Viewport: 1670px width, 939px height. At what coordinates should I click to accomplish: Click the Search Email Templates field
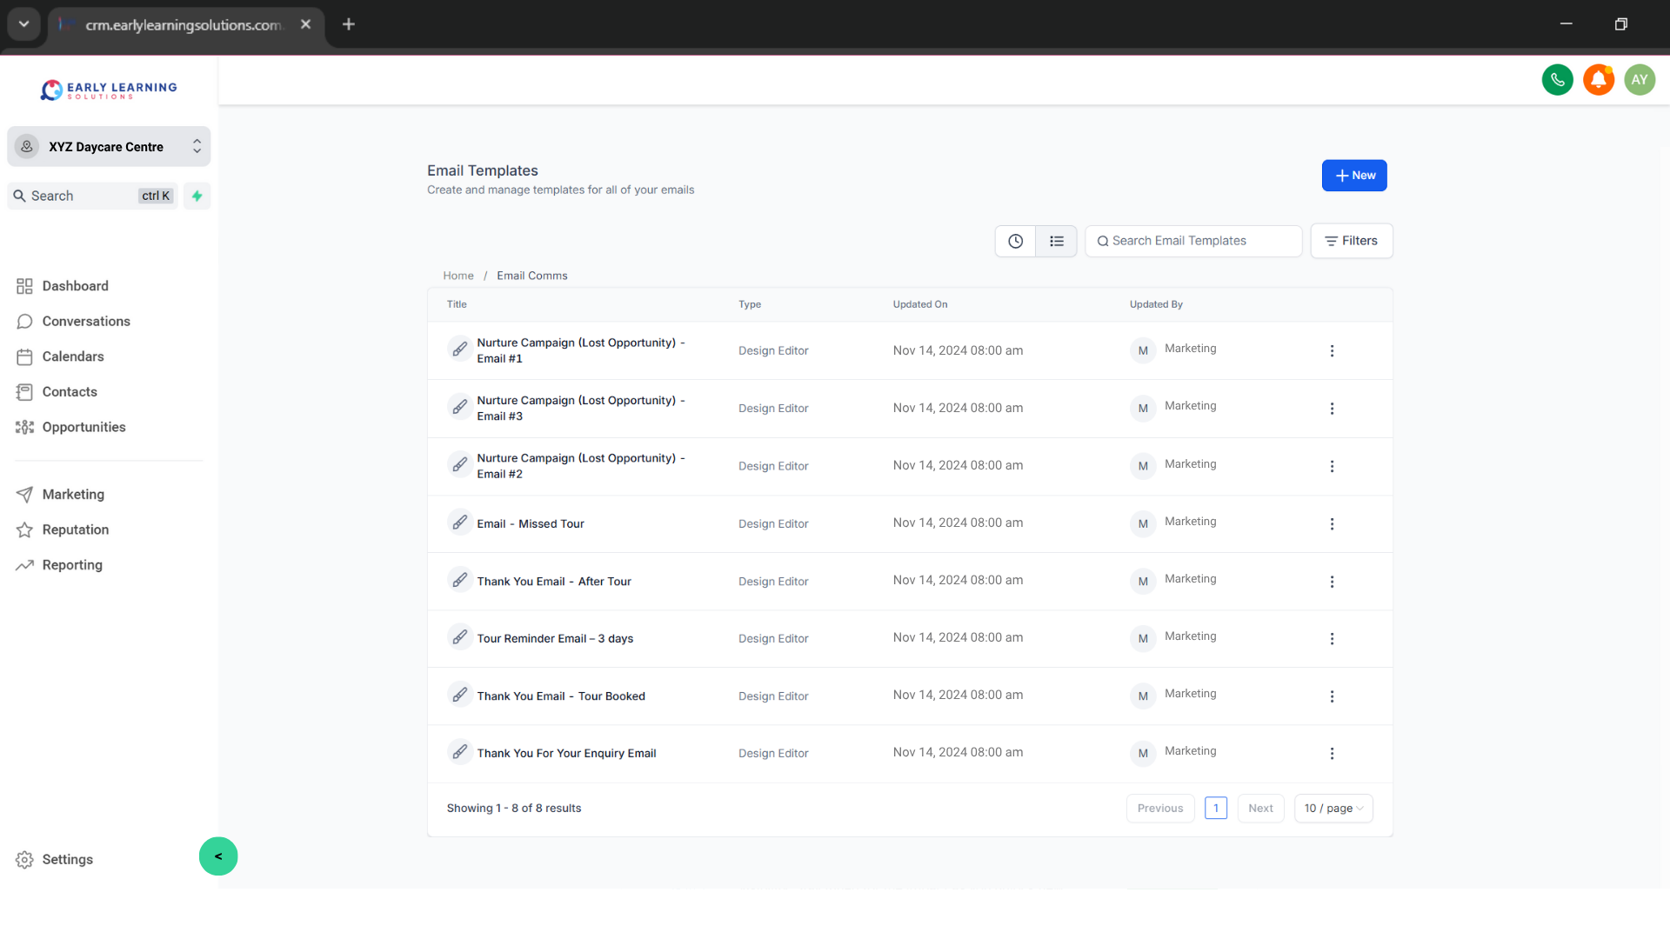[1193, 241]
